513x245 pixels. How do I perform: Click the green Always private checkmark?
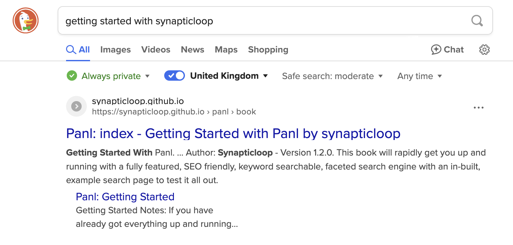[x=72, y=76]
